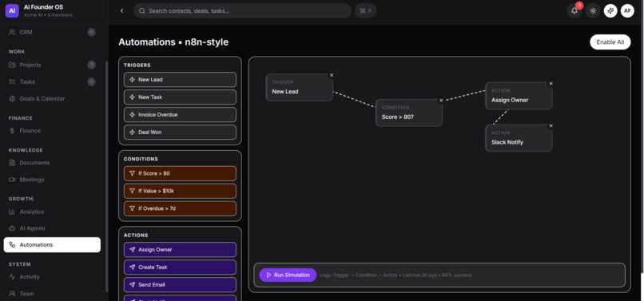Viewport: 644px width, 301px height.
Task: Add the Create Task action
Action: [180, 267]
